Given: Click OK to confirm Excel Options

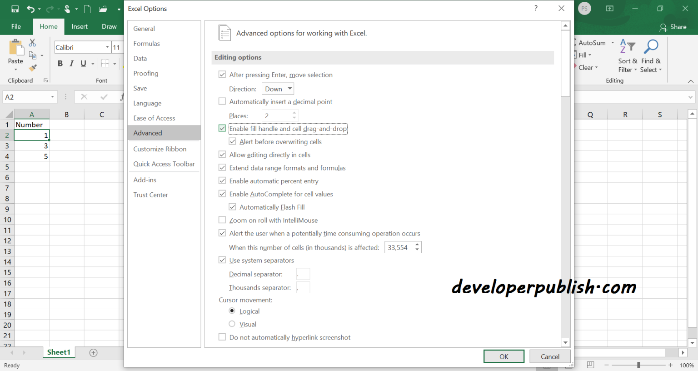Looking at the screenshot, I should [504, 356].
